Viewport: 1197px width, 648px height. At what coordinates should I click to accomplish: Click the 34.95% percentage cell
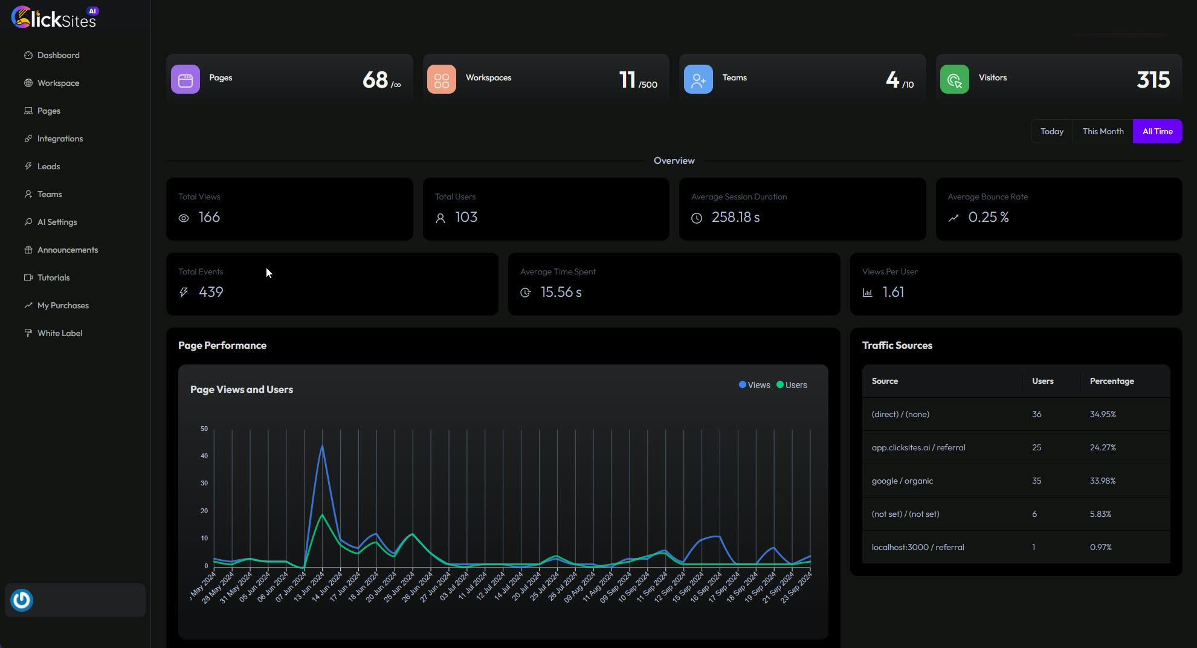1103,414
